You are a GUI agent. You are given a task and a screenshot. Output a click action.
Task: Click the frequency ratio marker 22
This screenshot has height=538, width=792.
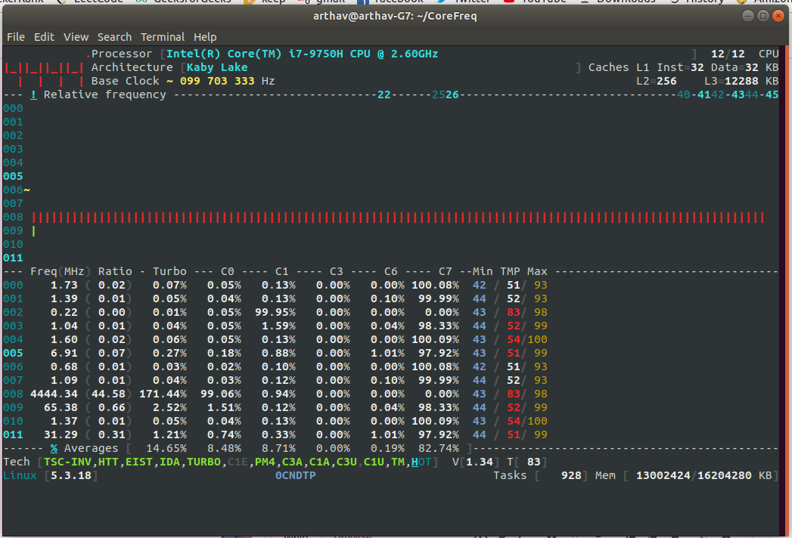pos(384,94)
